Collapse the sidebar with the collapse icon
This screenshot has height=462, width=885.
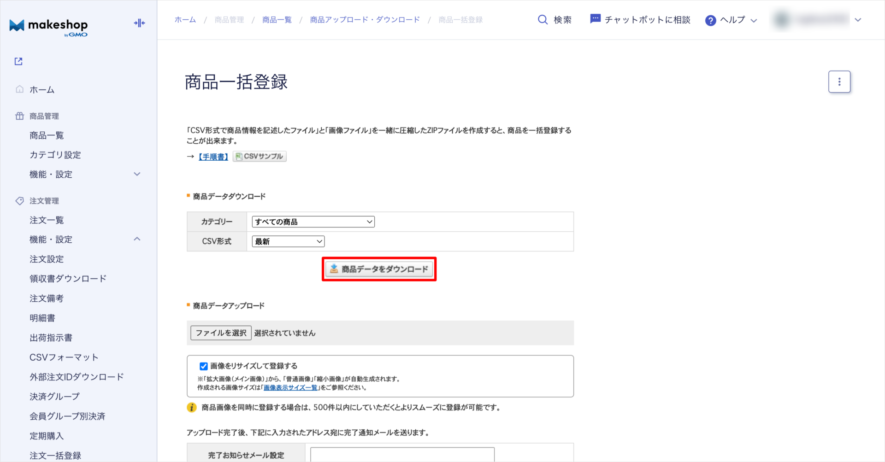click(x=139, y=23)
